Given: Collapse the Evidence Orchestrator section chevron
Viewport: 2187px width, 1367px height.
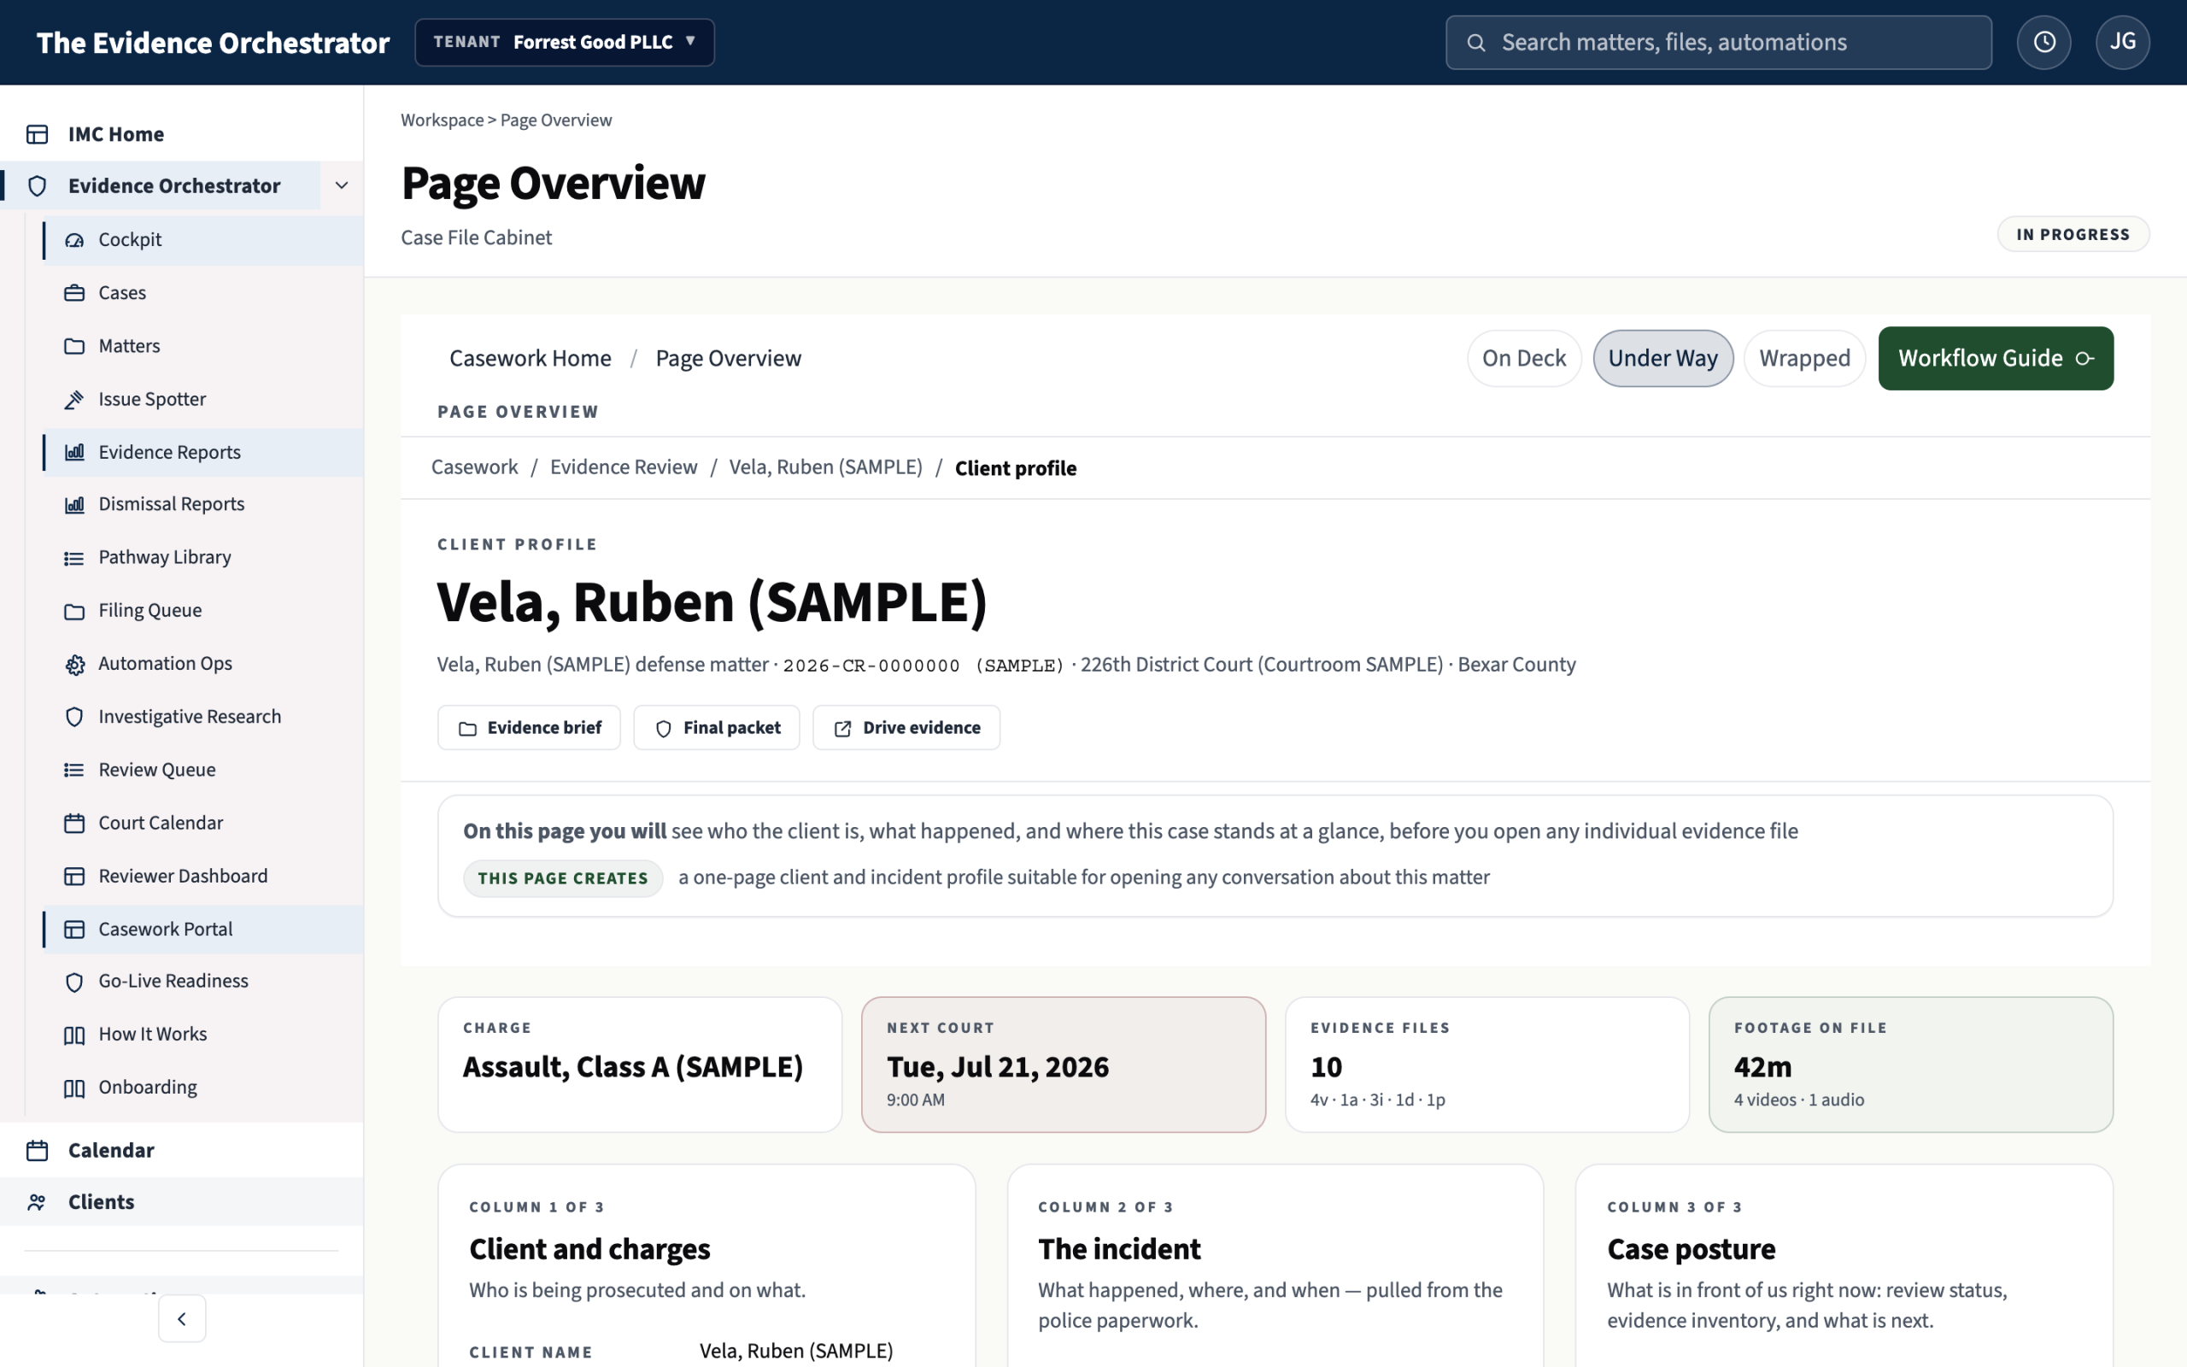Looking at the screenshot, I should pos(342,185).
